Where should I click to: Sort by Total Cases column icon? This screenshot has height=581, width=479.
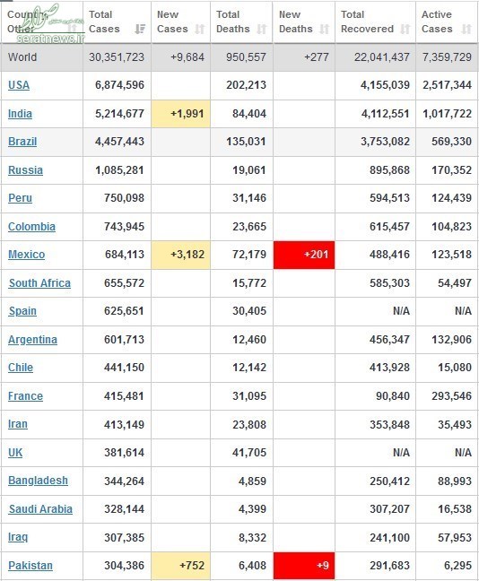point(140,29)
